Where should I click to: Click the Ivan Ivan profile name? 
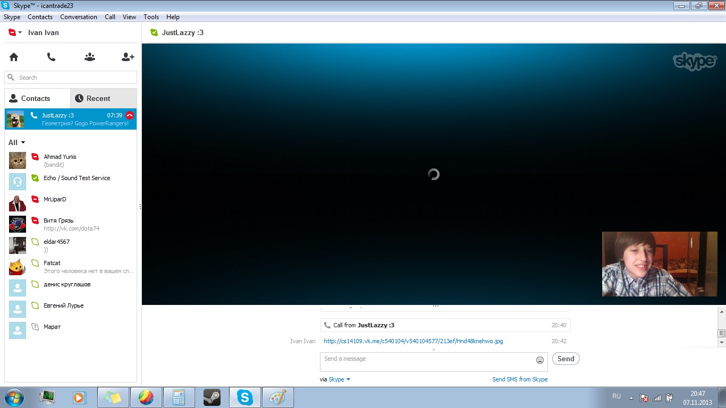[x=44, y=32]
